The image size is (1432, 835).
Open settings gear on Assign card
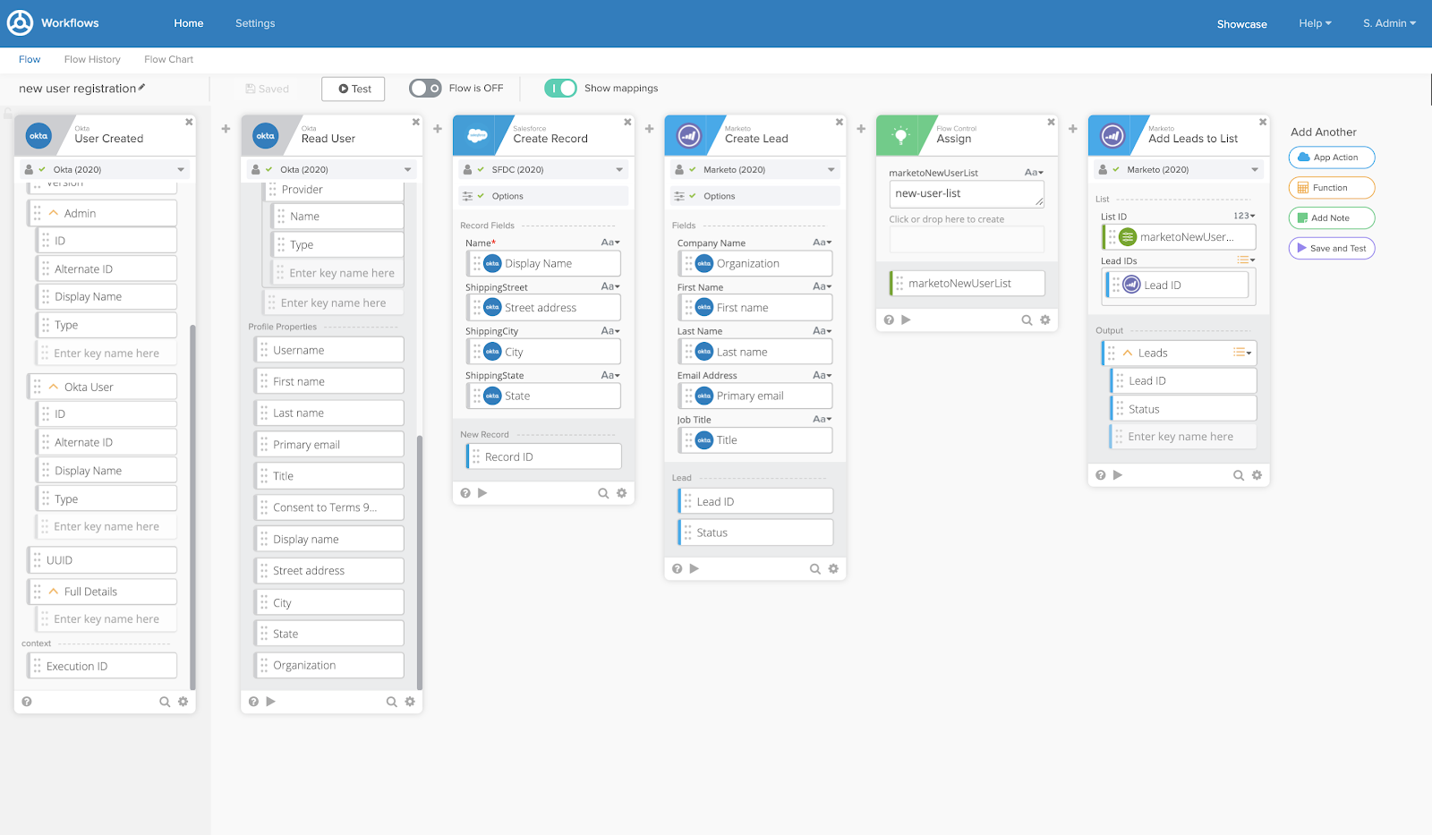point(1044,320)
